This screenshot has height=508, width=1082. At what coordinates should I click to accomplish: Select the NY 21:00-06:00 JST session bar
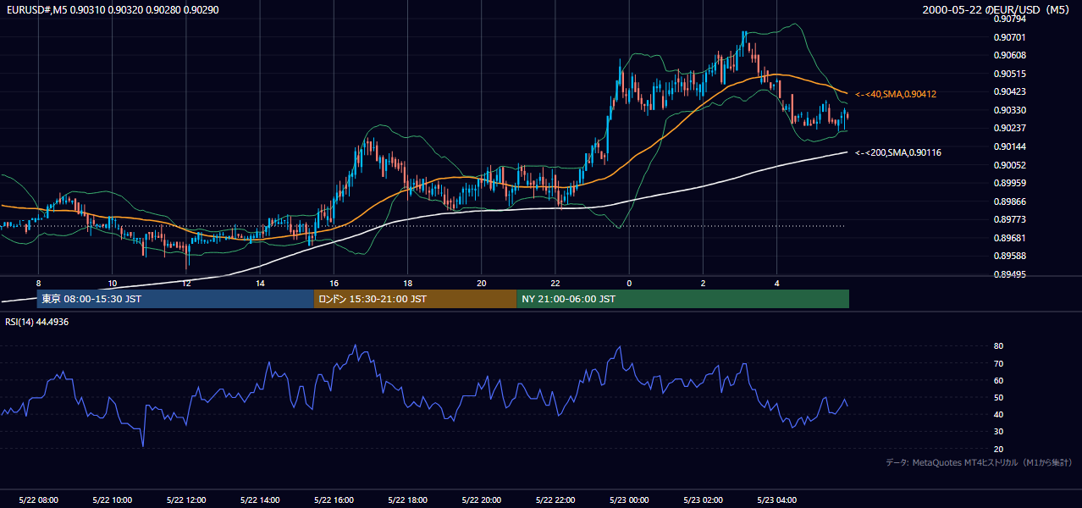point(683,299)
